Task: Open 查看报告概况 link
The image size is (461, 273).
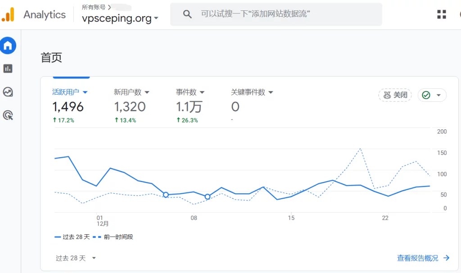Action: [x=423, y=258]
